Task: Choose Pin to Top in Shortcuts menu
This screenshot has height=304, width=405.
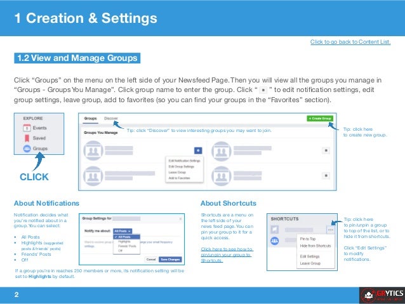Action: pyautogui.click(x=308, y=239)
